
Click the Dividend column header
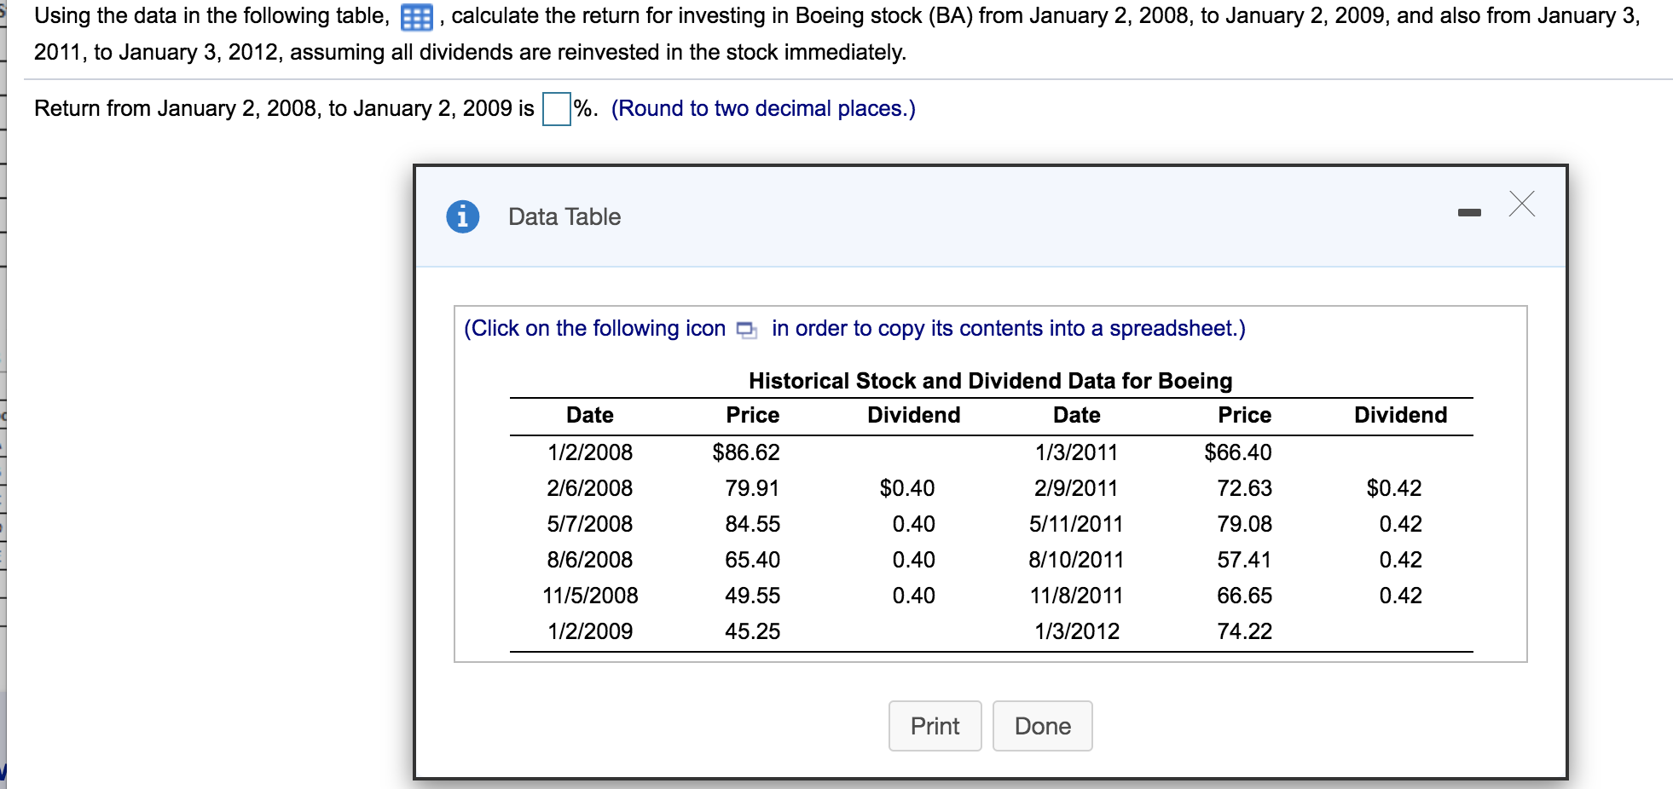click(914, 415)
